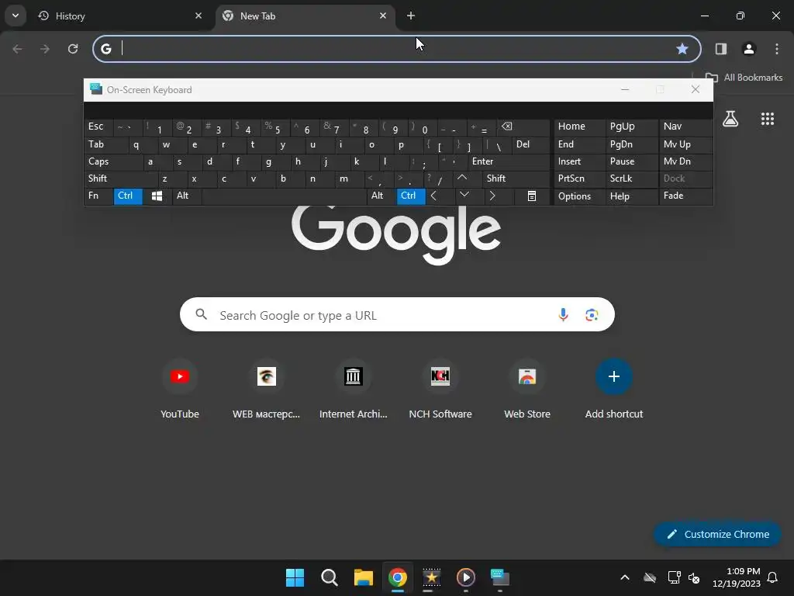This screenshot has width=794, height=596.
Task: Expand the tab search dropdown arrow
Action: (16, 16)
